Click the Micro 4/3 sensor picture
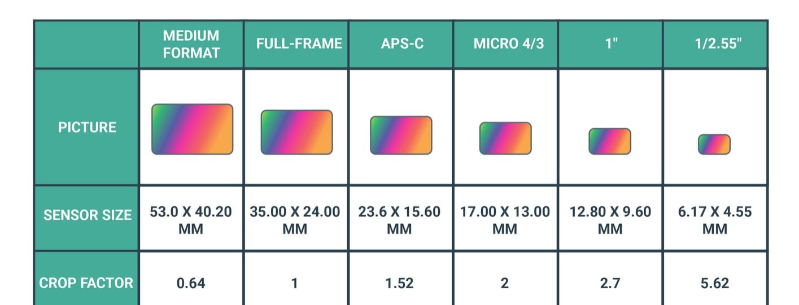Image resolution: width=799 pixels, height=305 pixels. tap(505, 138)
